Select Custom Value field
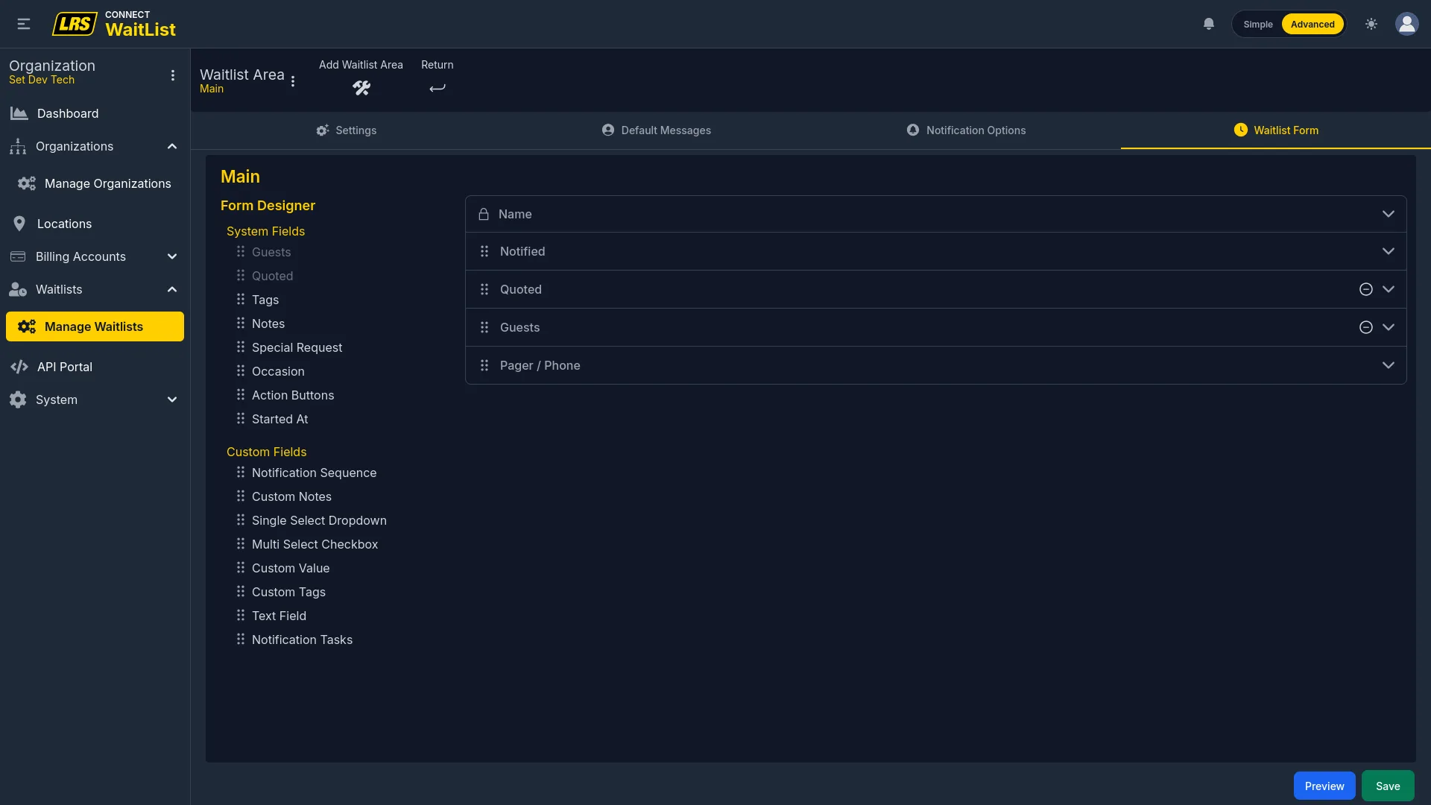 [x=291, y=568]
